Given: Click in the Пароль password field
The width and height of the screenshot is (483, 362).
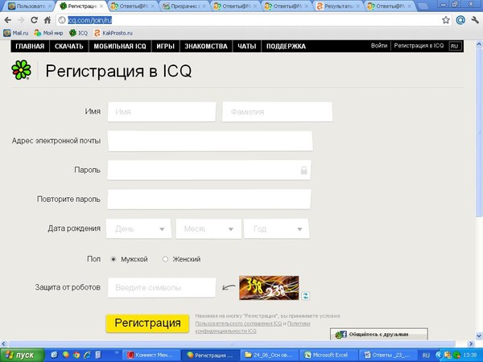Looking at the screenshot, I should click(209, 171).
